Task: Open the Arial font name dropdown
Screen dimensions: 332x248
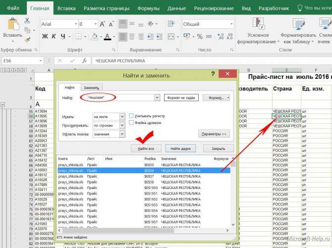Action: pyautogui.click(x=76, y=24)
